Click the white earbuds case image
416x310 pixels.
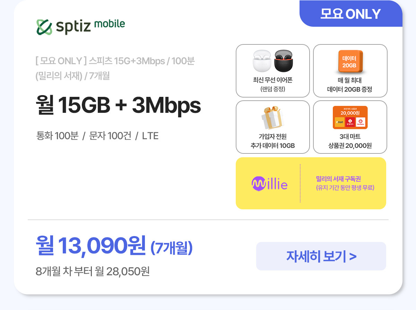pyautogui.click(x=262, y=61)
